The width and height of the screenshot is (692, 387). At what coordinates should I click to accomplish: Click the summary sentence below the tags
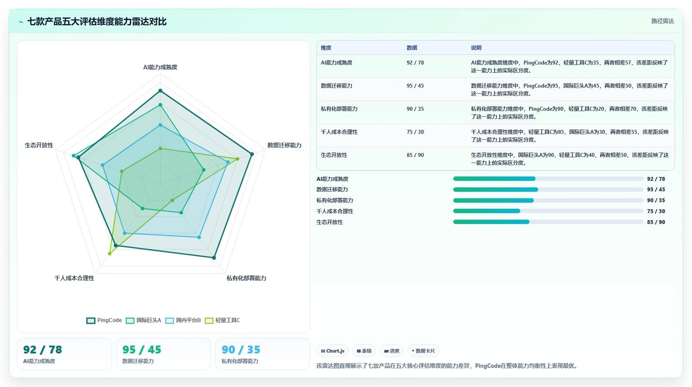[x=448, y=366]
